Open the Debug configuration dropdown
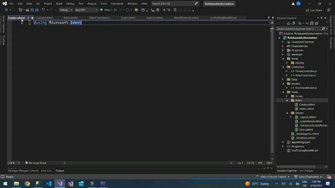This screenshot has height=188, width=335. tap(65, 10)
